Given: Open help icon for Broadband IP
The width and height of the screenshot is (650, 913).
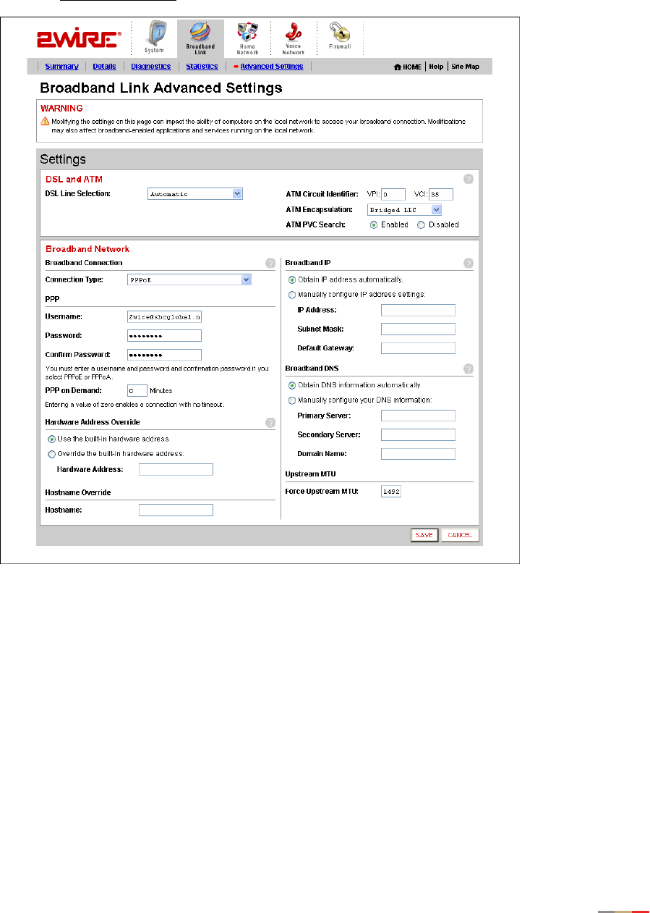Looking at the screenshot, I should click(x=468, y=264).
